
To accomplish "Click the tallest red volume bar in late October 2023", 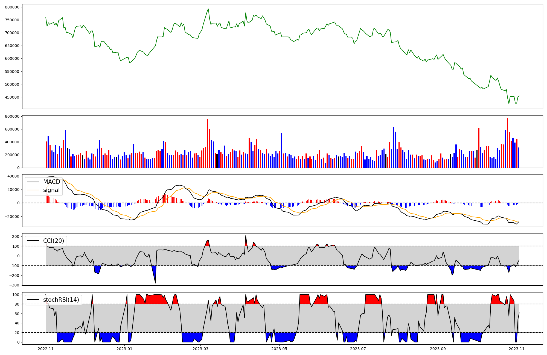I will (507, 143).
